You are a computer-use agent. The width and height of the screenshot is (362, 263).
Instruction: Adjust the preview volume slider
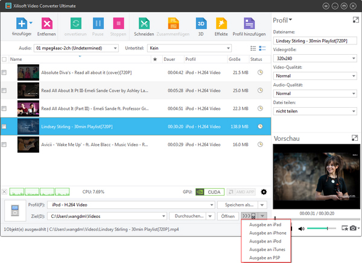(322, 229)
